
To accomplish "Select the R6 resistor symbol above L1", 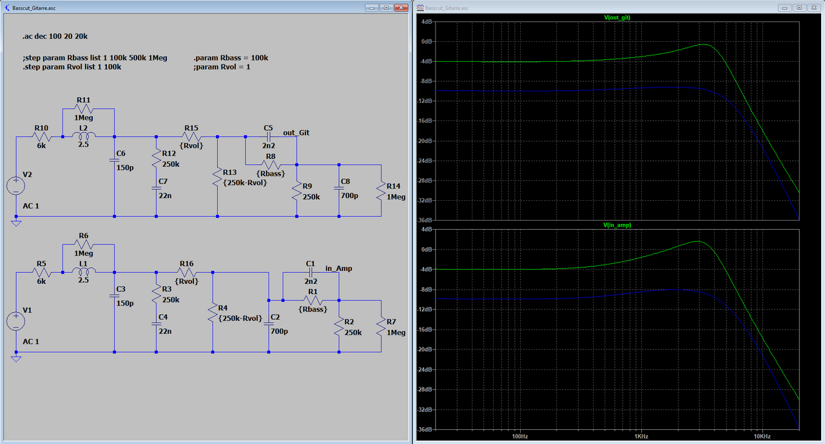I will coord(83,245).
